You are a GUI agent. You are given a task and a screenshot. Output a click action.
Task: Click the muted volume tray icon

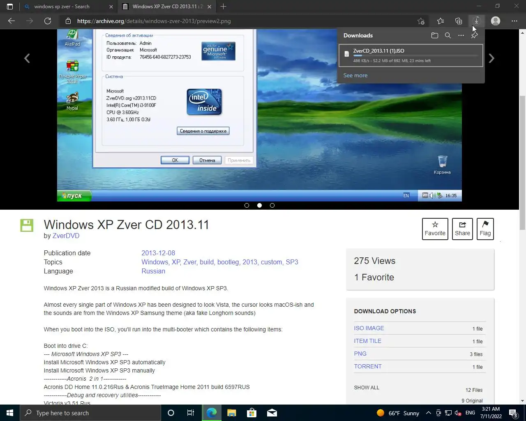(458, 413)
